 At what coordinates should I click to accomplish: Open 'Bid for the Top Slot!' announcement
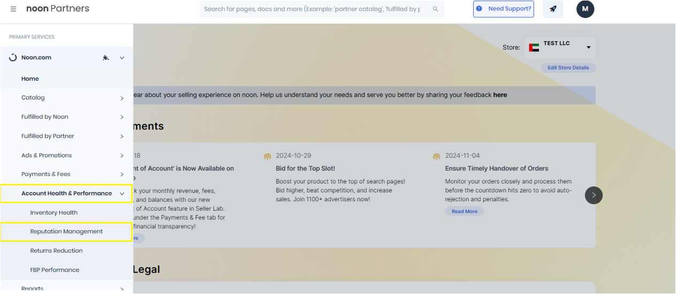pos(305,168)
